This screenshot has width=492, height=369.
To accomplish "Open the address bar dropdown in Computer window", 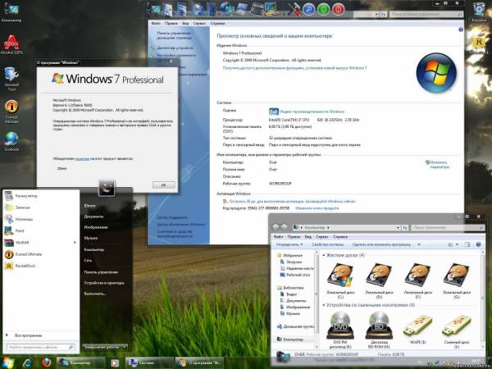I will [399, 227].
